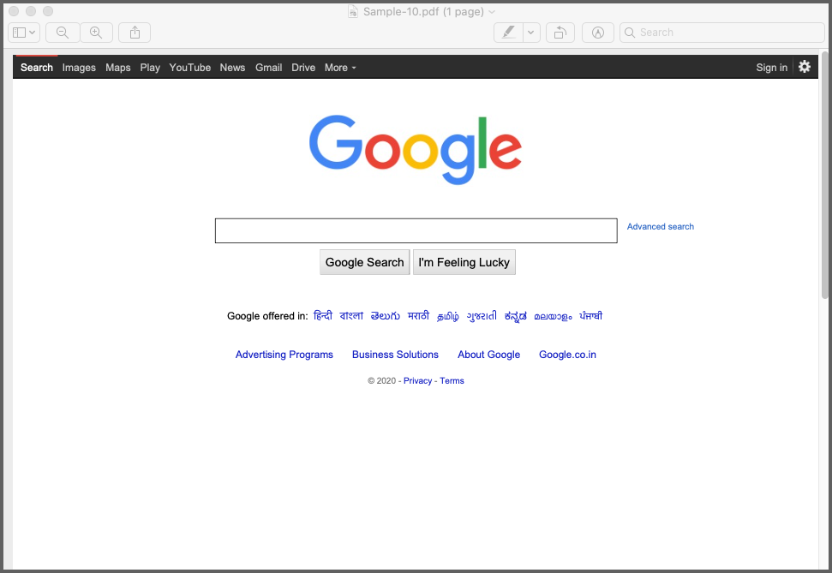Click the Google Search button
This screenshot has height=573, width=832.
point(364,262)
